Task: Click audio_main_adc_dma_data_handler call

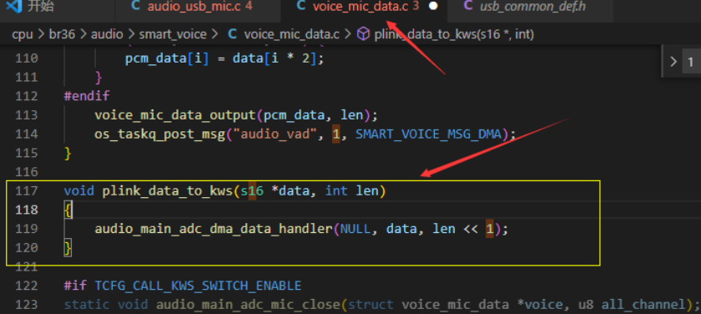Action: [x=214, y=229]
